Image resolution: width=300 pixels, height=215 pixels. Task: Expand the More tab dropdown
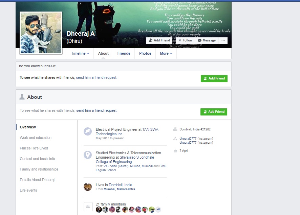point(166,53)
